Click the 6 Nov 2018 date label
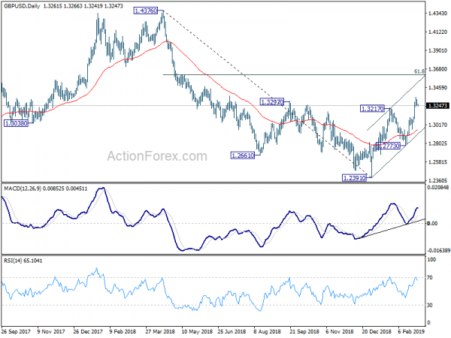The height and width of the screenshot is (338, 451). pyautogui.click(x=340, y=331)
